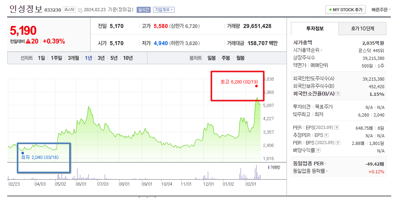Click the calendar icon next to 2024.02.23 date
Screen dimensions: 400x198
click(80, 10)
